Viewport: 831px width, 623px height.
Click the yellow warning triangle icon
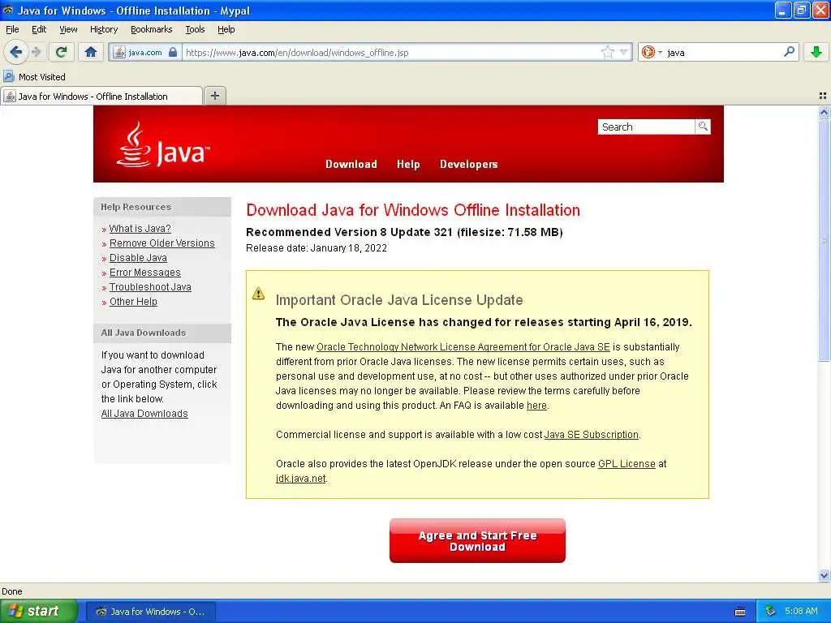pyautogui.click(x=259, y=294)
